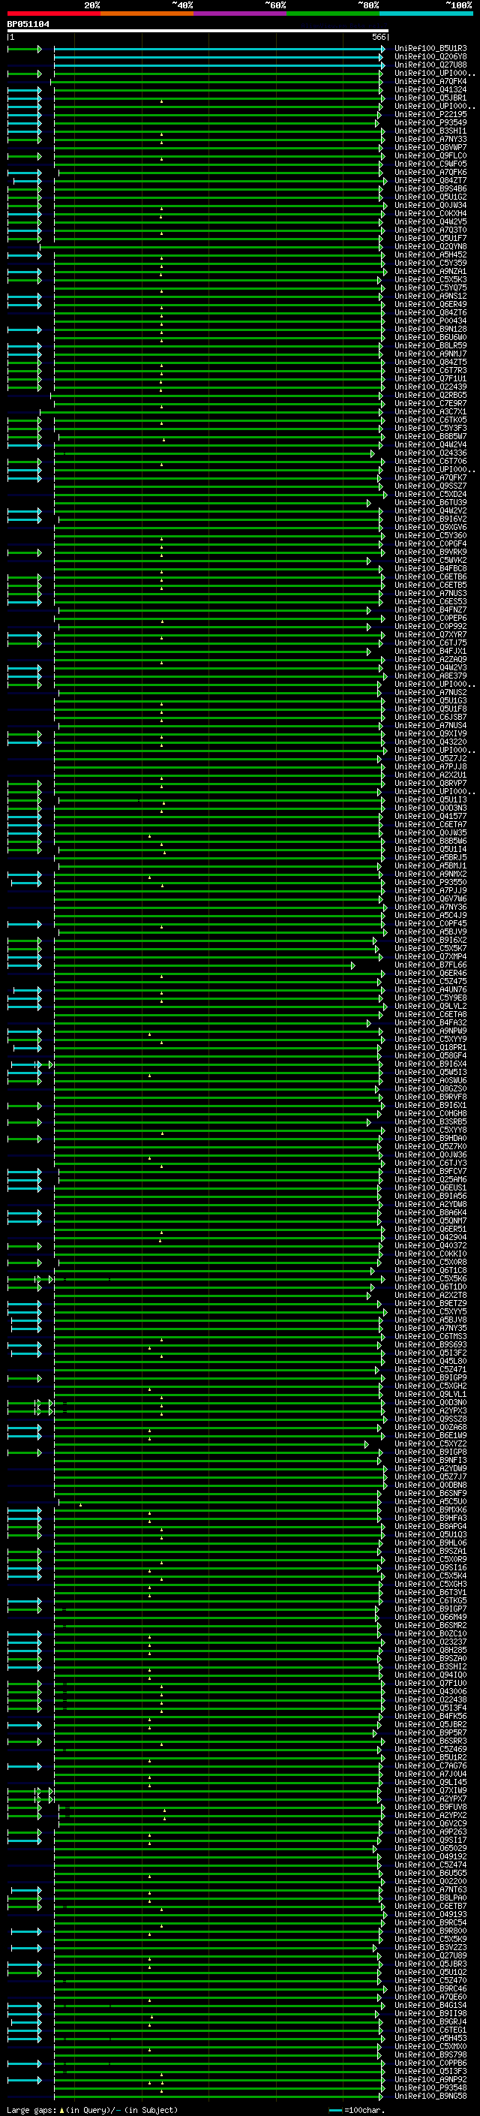Select hit UniRef100_A5C4J9
The height and width of the screenshot is (2116, 480).
(x=430, y=915)
